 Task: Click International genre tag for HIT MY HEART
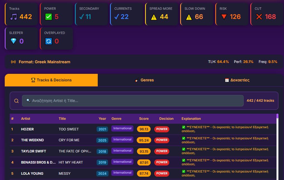[x=122, y=162]
